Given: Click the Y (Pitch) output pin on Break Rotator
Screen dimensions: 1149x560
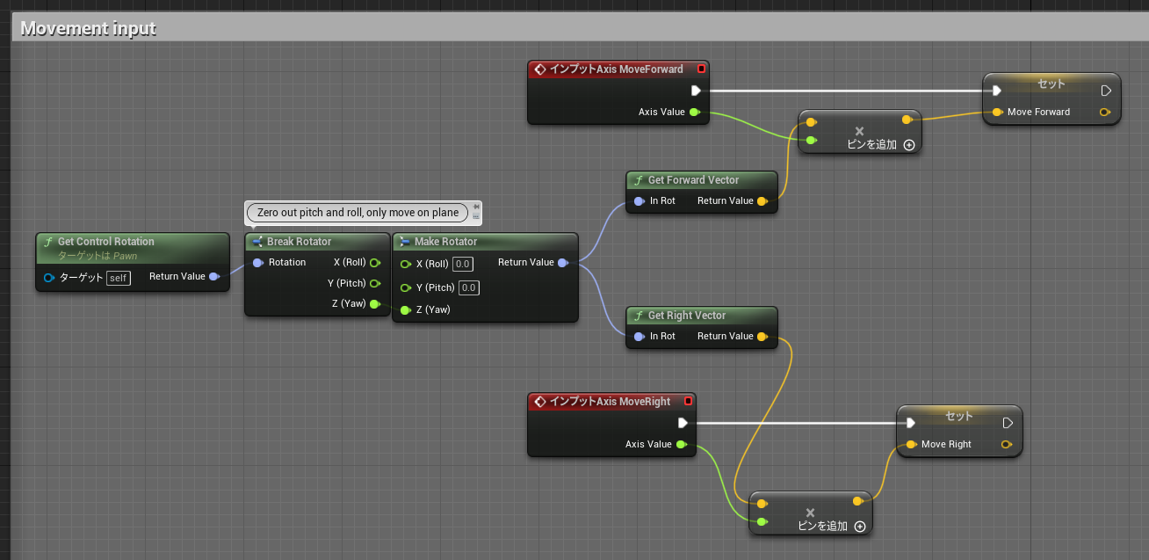Looking at the screenshot, I should [375, 283].
